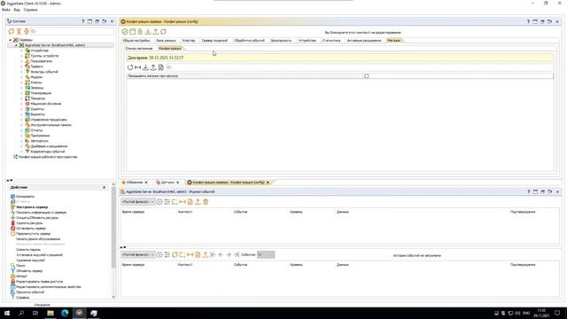Click the first-page icon in event history toolbar
The image size is (567, 319).
(213, 254)
